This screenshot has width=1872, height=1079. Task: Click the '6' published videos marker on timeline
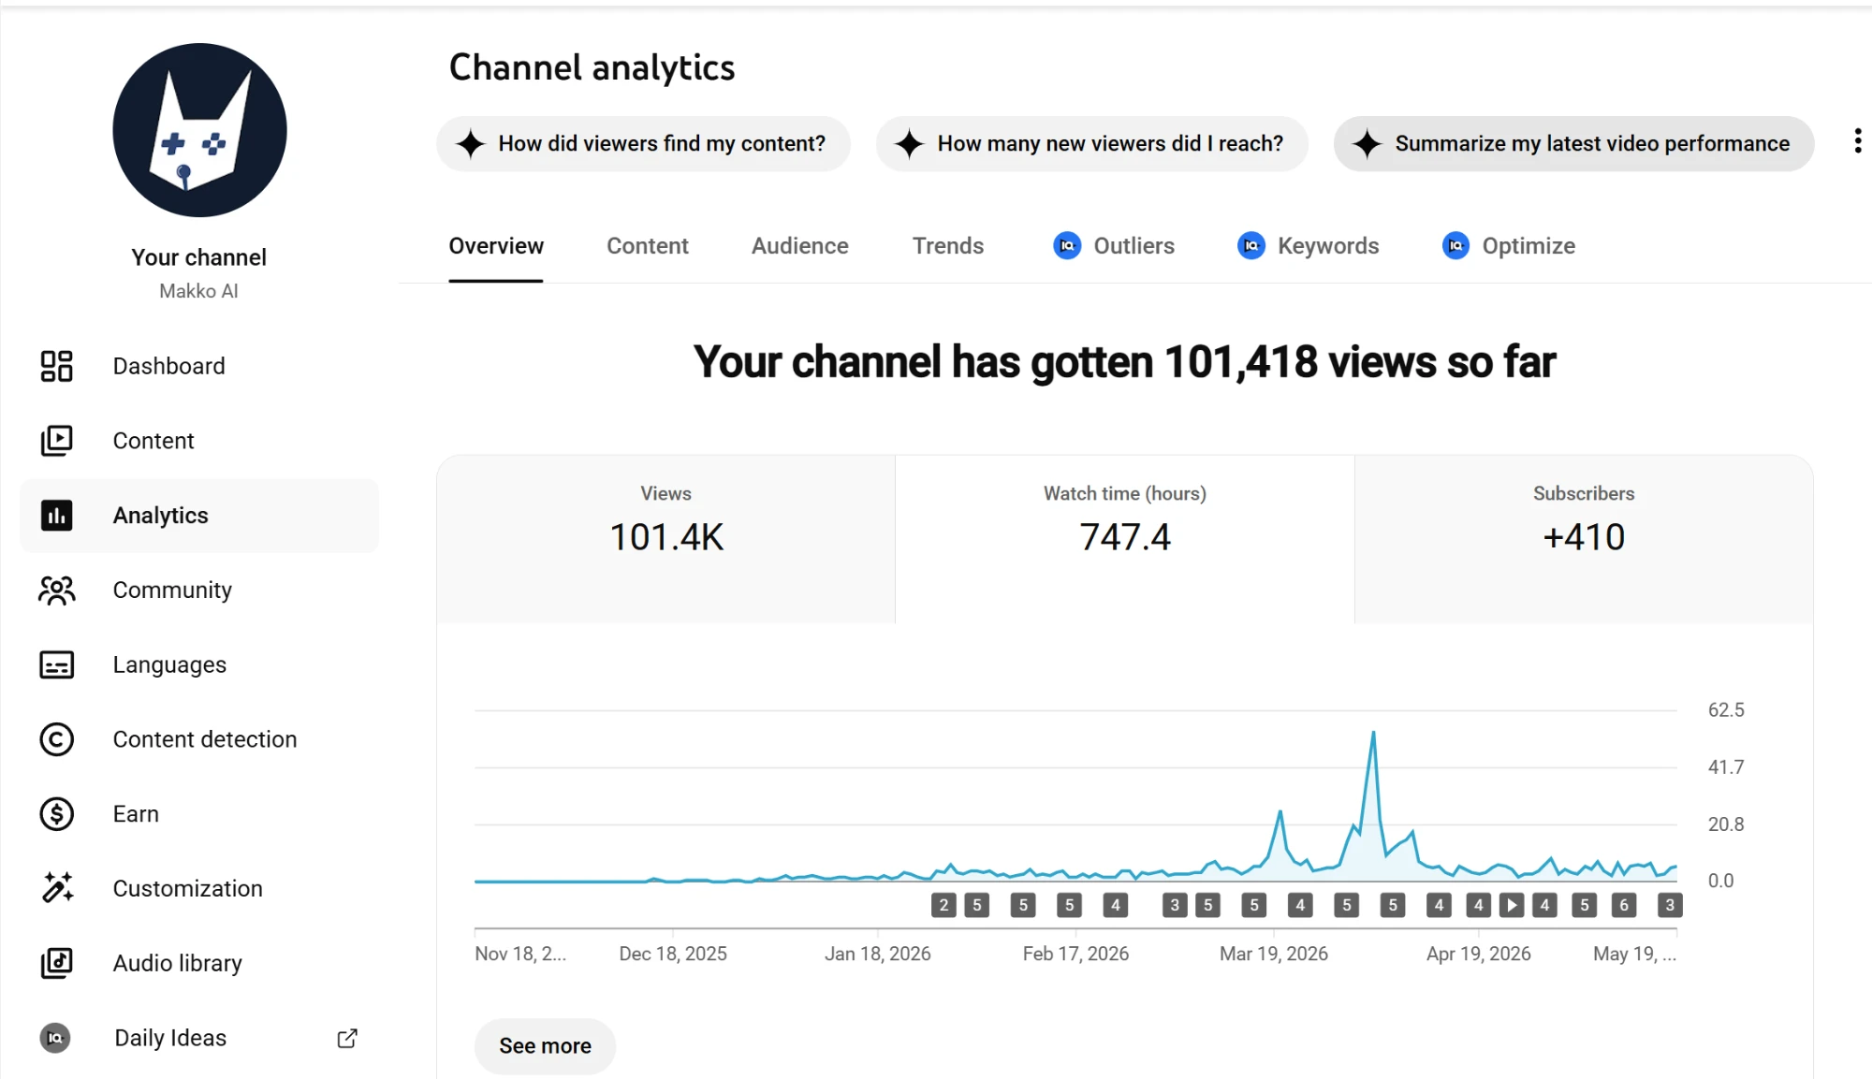[1624, 905]
